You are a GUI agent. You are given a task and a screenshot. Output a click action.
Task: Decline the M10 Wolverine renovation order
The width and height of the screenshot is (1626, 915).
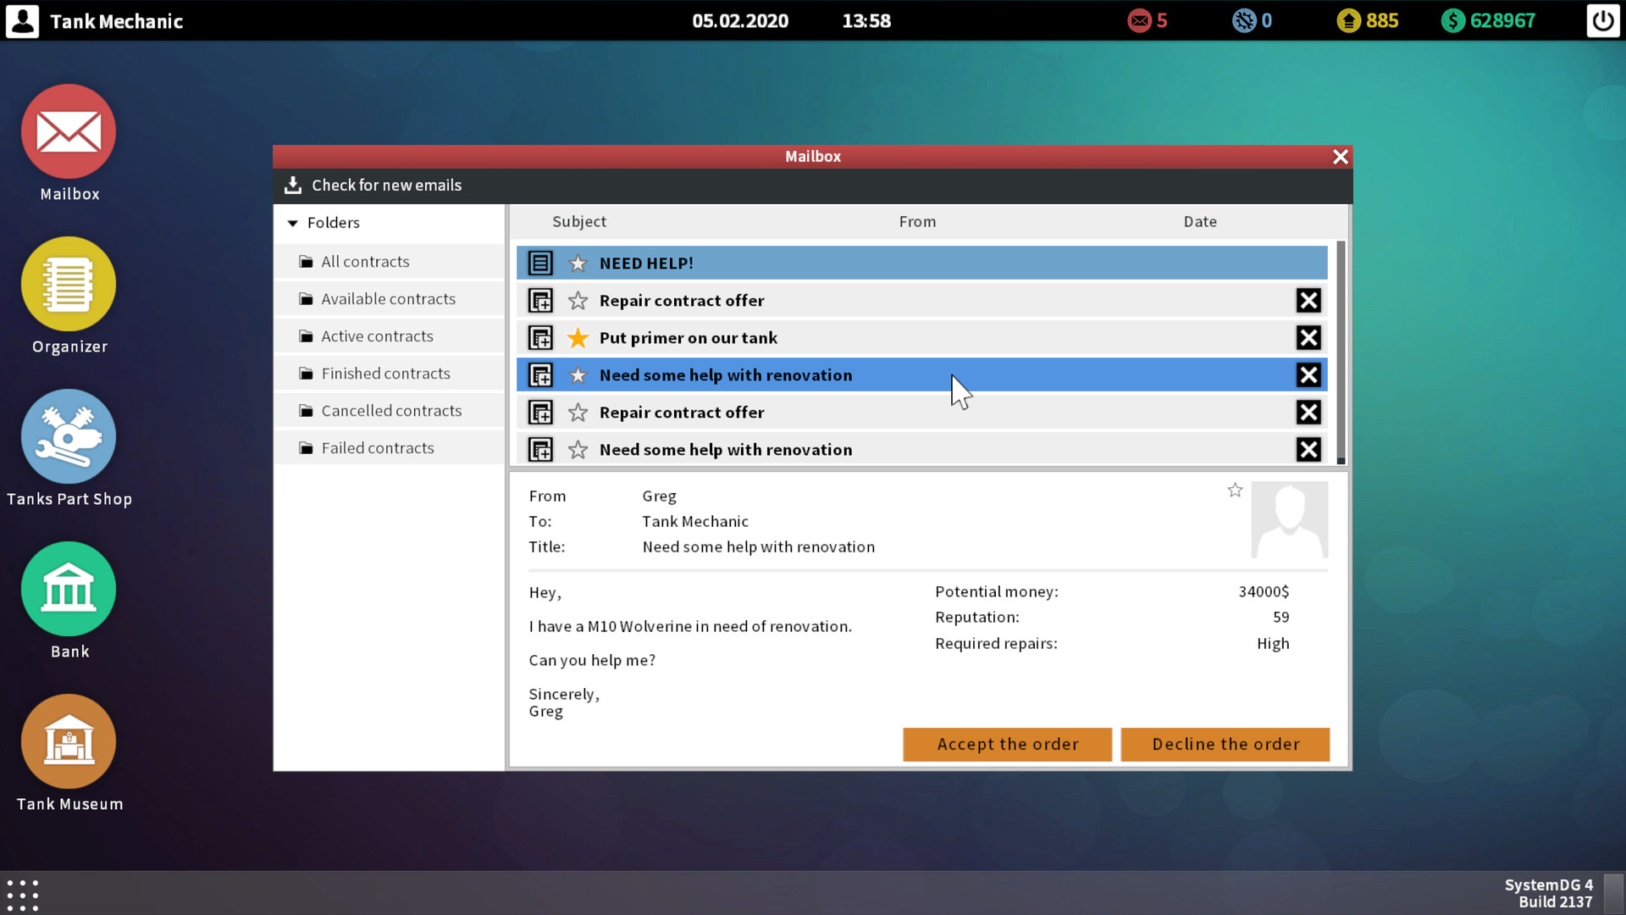click(x=1226, y=743)
